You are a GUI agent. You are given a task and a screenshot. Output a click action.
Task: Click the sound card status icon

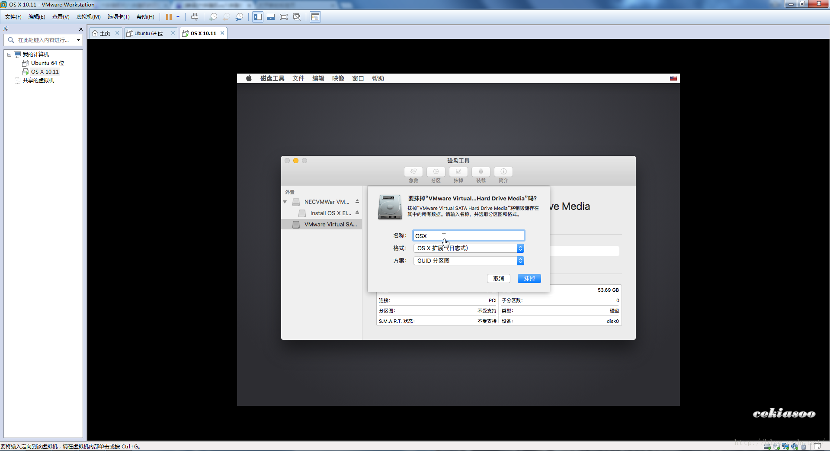click(x=795, y=446)
